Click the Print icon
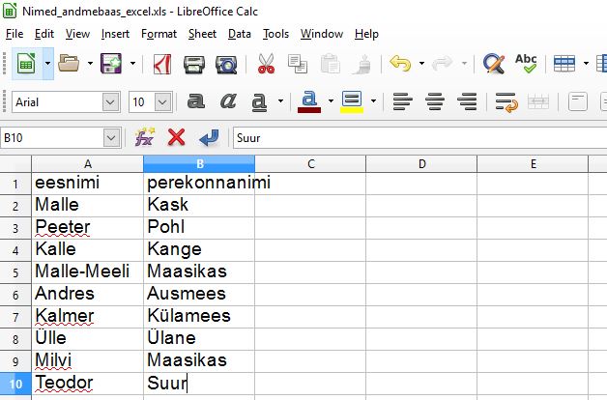This screenshot has height=400, width=607. (x=194, y=64)
